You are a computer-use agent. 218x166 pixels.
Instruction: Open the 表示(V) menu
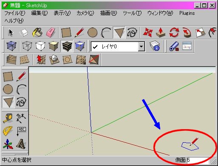[62, 13]
